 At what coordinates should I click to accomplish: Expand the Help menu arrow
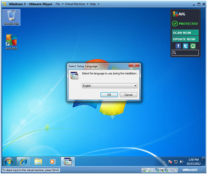pyautogui.click(x=98, y=4)
